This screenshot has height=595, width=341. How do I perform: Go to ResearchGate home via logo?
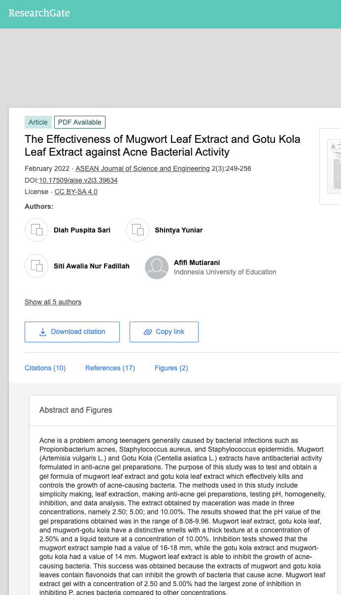click(x=39, y=13)
